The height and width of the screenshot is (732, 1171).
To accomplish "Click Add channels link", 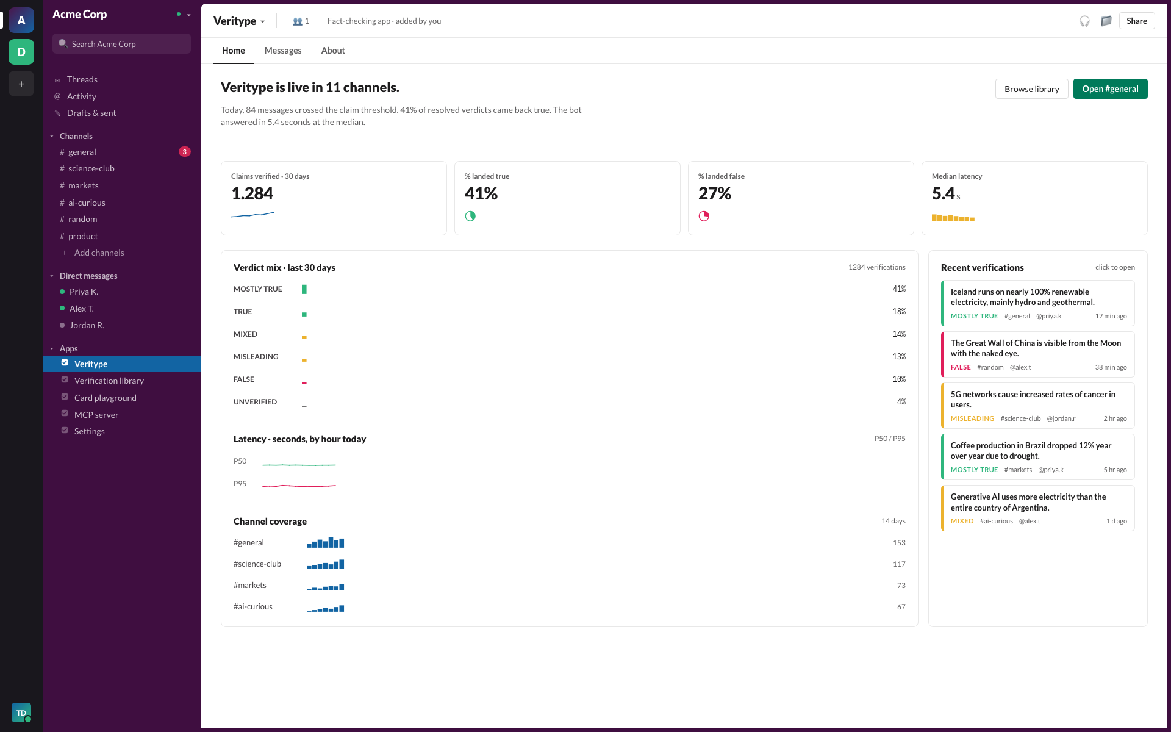I will (x=99, y=253).
